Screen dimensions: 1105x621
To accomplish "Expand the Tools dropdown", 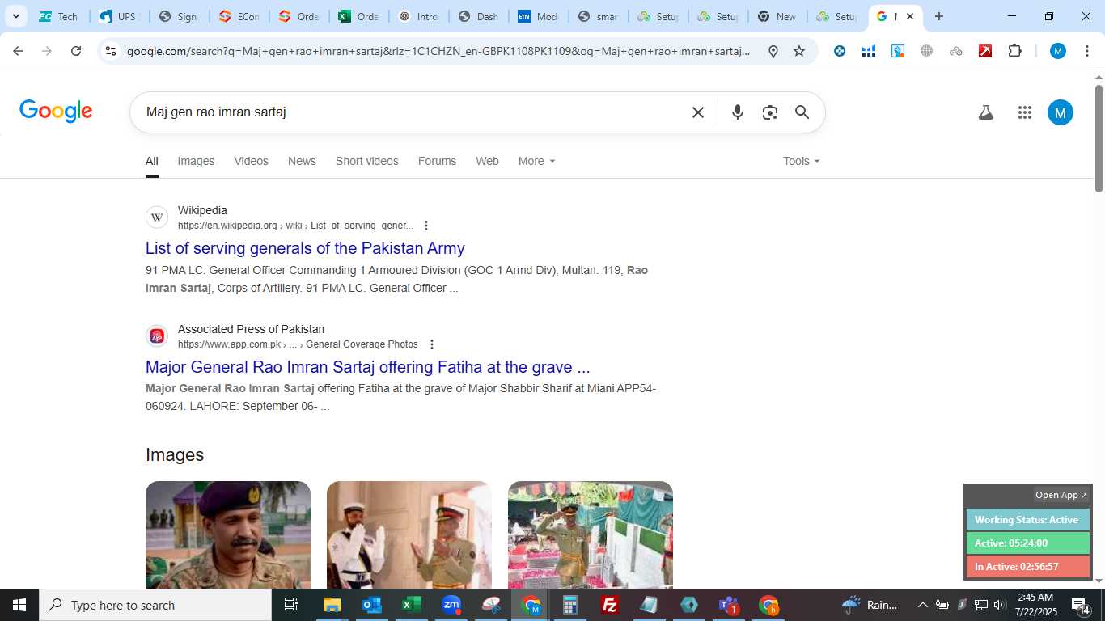I will 801,161.
